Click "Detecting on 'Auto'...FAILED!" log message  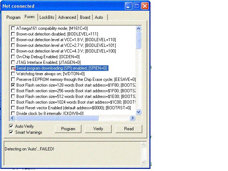30,149
